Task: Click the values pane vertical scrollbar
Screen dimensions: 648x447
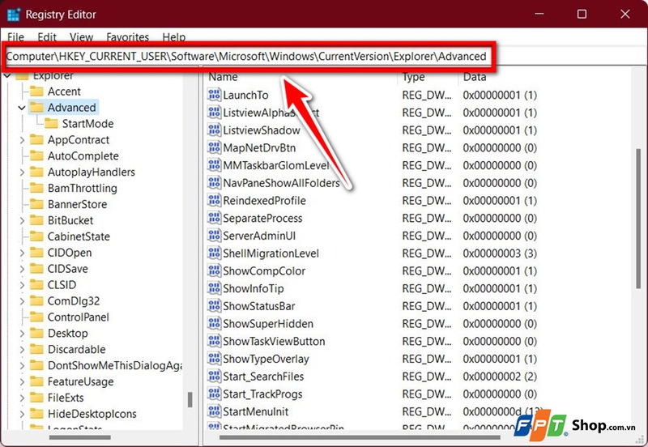Action: 639,219
